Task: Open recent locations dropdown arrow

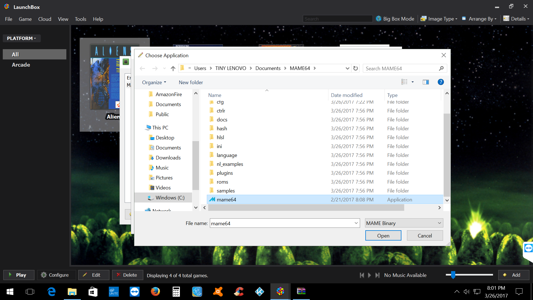Action: coord(164,68)
